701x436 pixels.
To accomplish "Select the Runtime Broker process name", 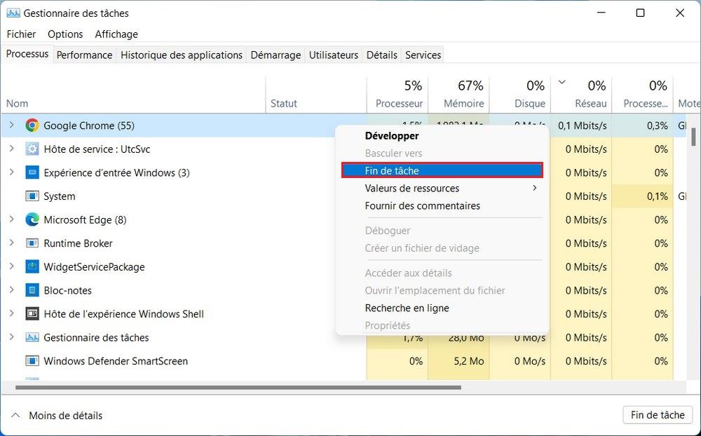I will click(79, 243).
